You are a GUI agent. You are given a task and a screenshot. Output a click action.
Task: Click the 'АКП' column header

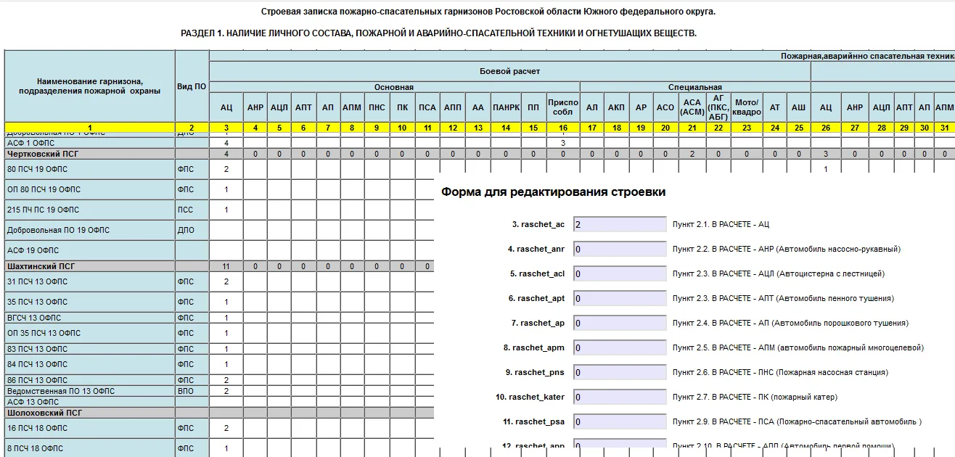point(616,107)
